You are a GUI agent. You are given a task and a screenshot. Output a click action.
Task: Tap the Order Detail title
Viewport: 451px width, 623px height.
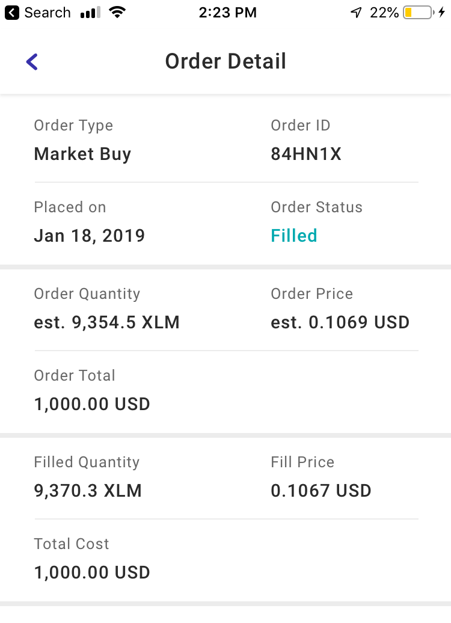(x=226, y=61)
